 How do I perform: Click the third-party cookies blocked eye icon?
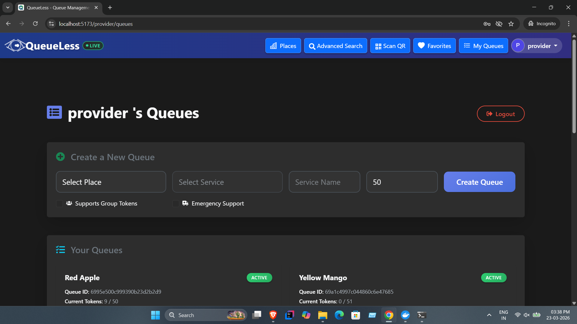pos(499,24)
